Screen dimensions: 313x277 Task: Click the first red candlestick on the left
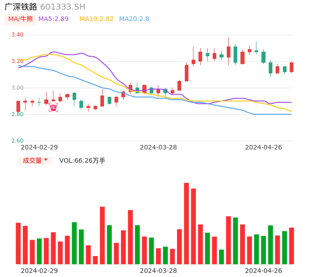tap(18, 107)
